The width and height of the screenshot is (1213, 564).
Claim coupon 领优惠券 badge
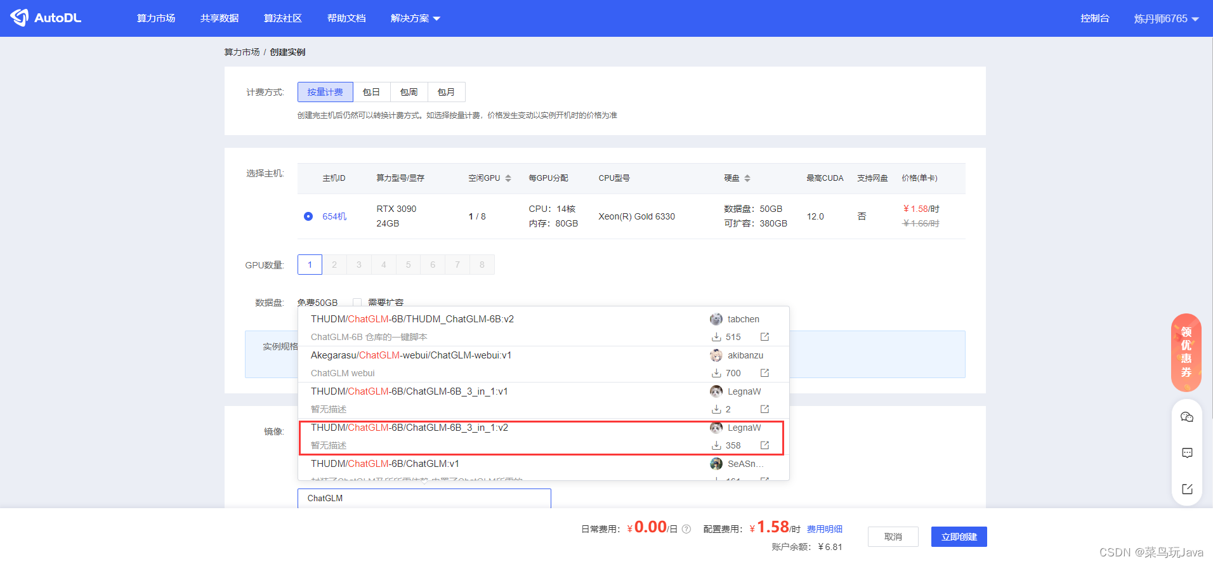pos(1186,353)
